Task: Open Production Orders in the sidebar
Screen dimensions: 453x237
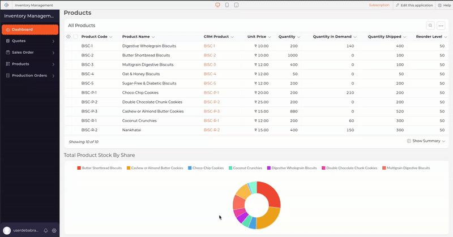Action: pyautogui.click(x=29, y=75)
